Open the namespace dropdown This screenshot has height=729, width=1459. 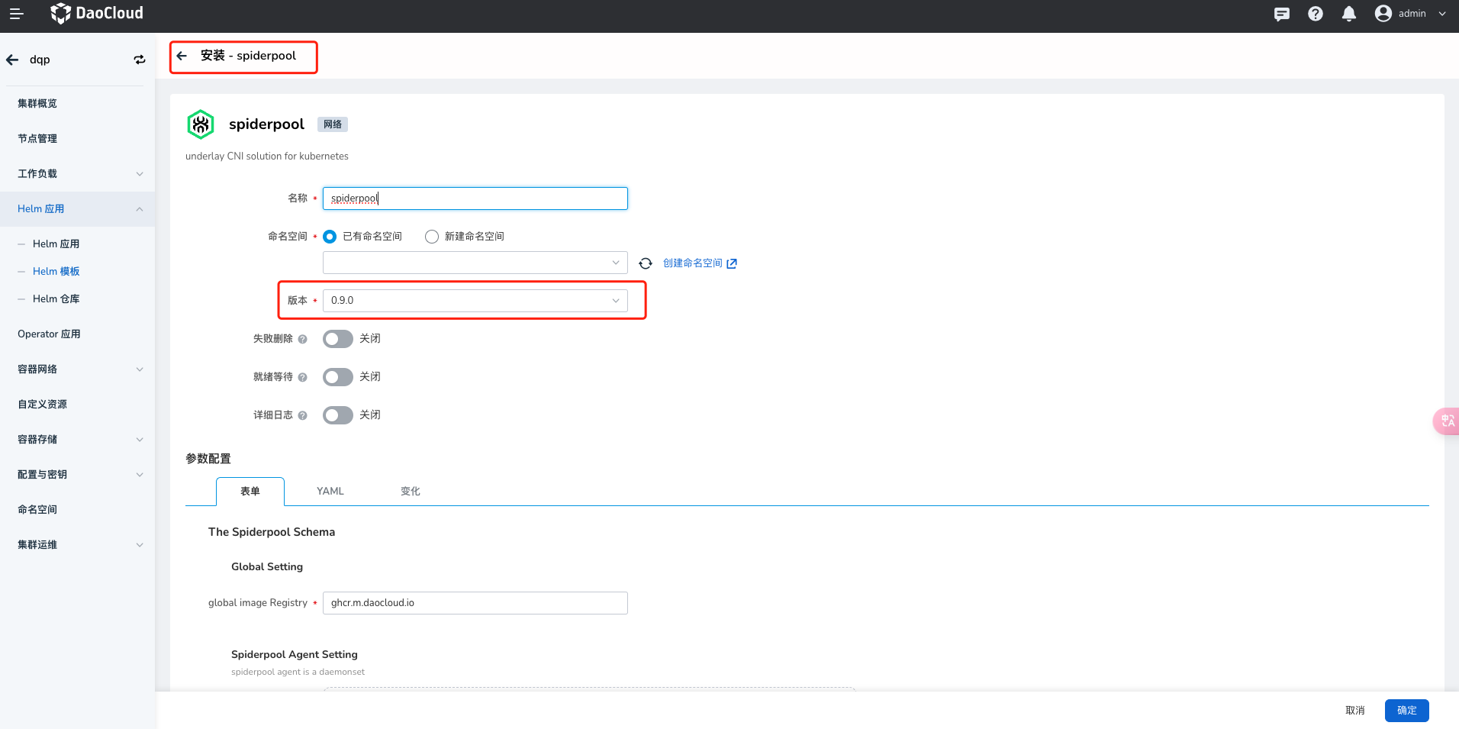pos(475,263)
